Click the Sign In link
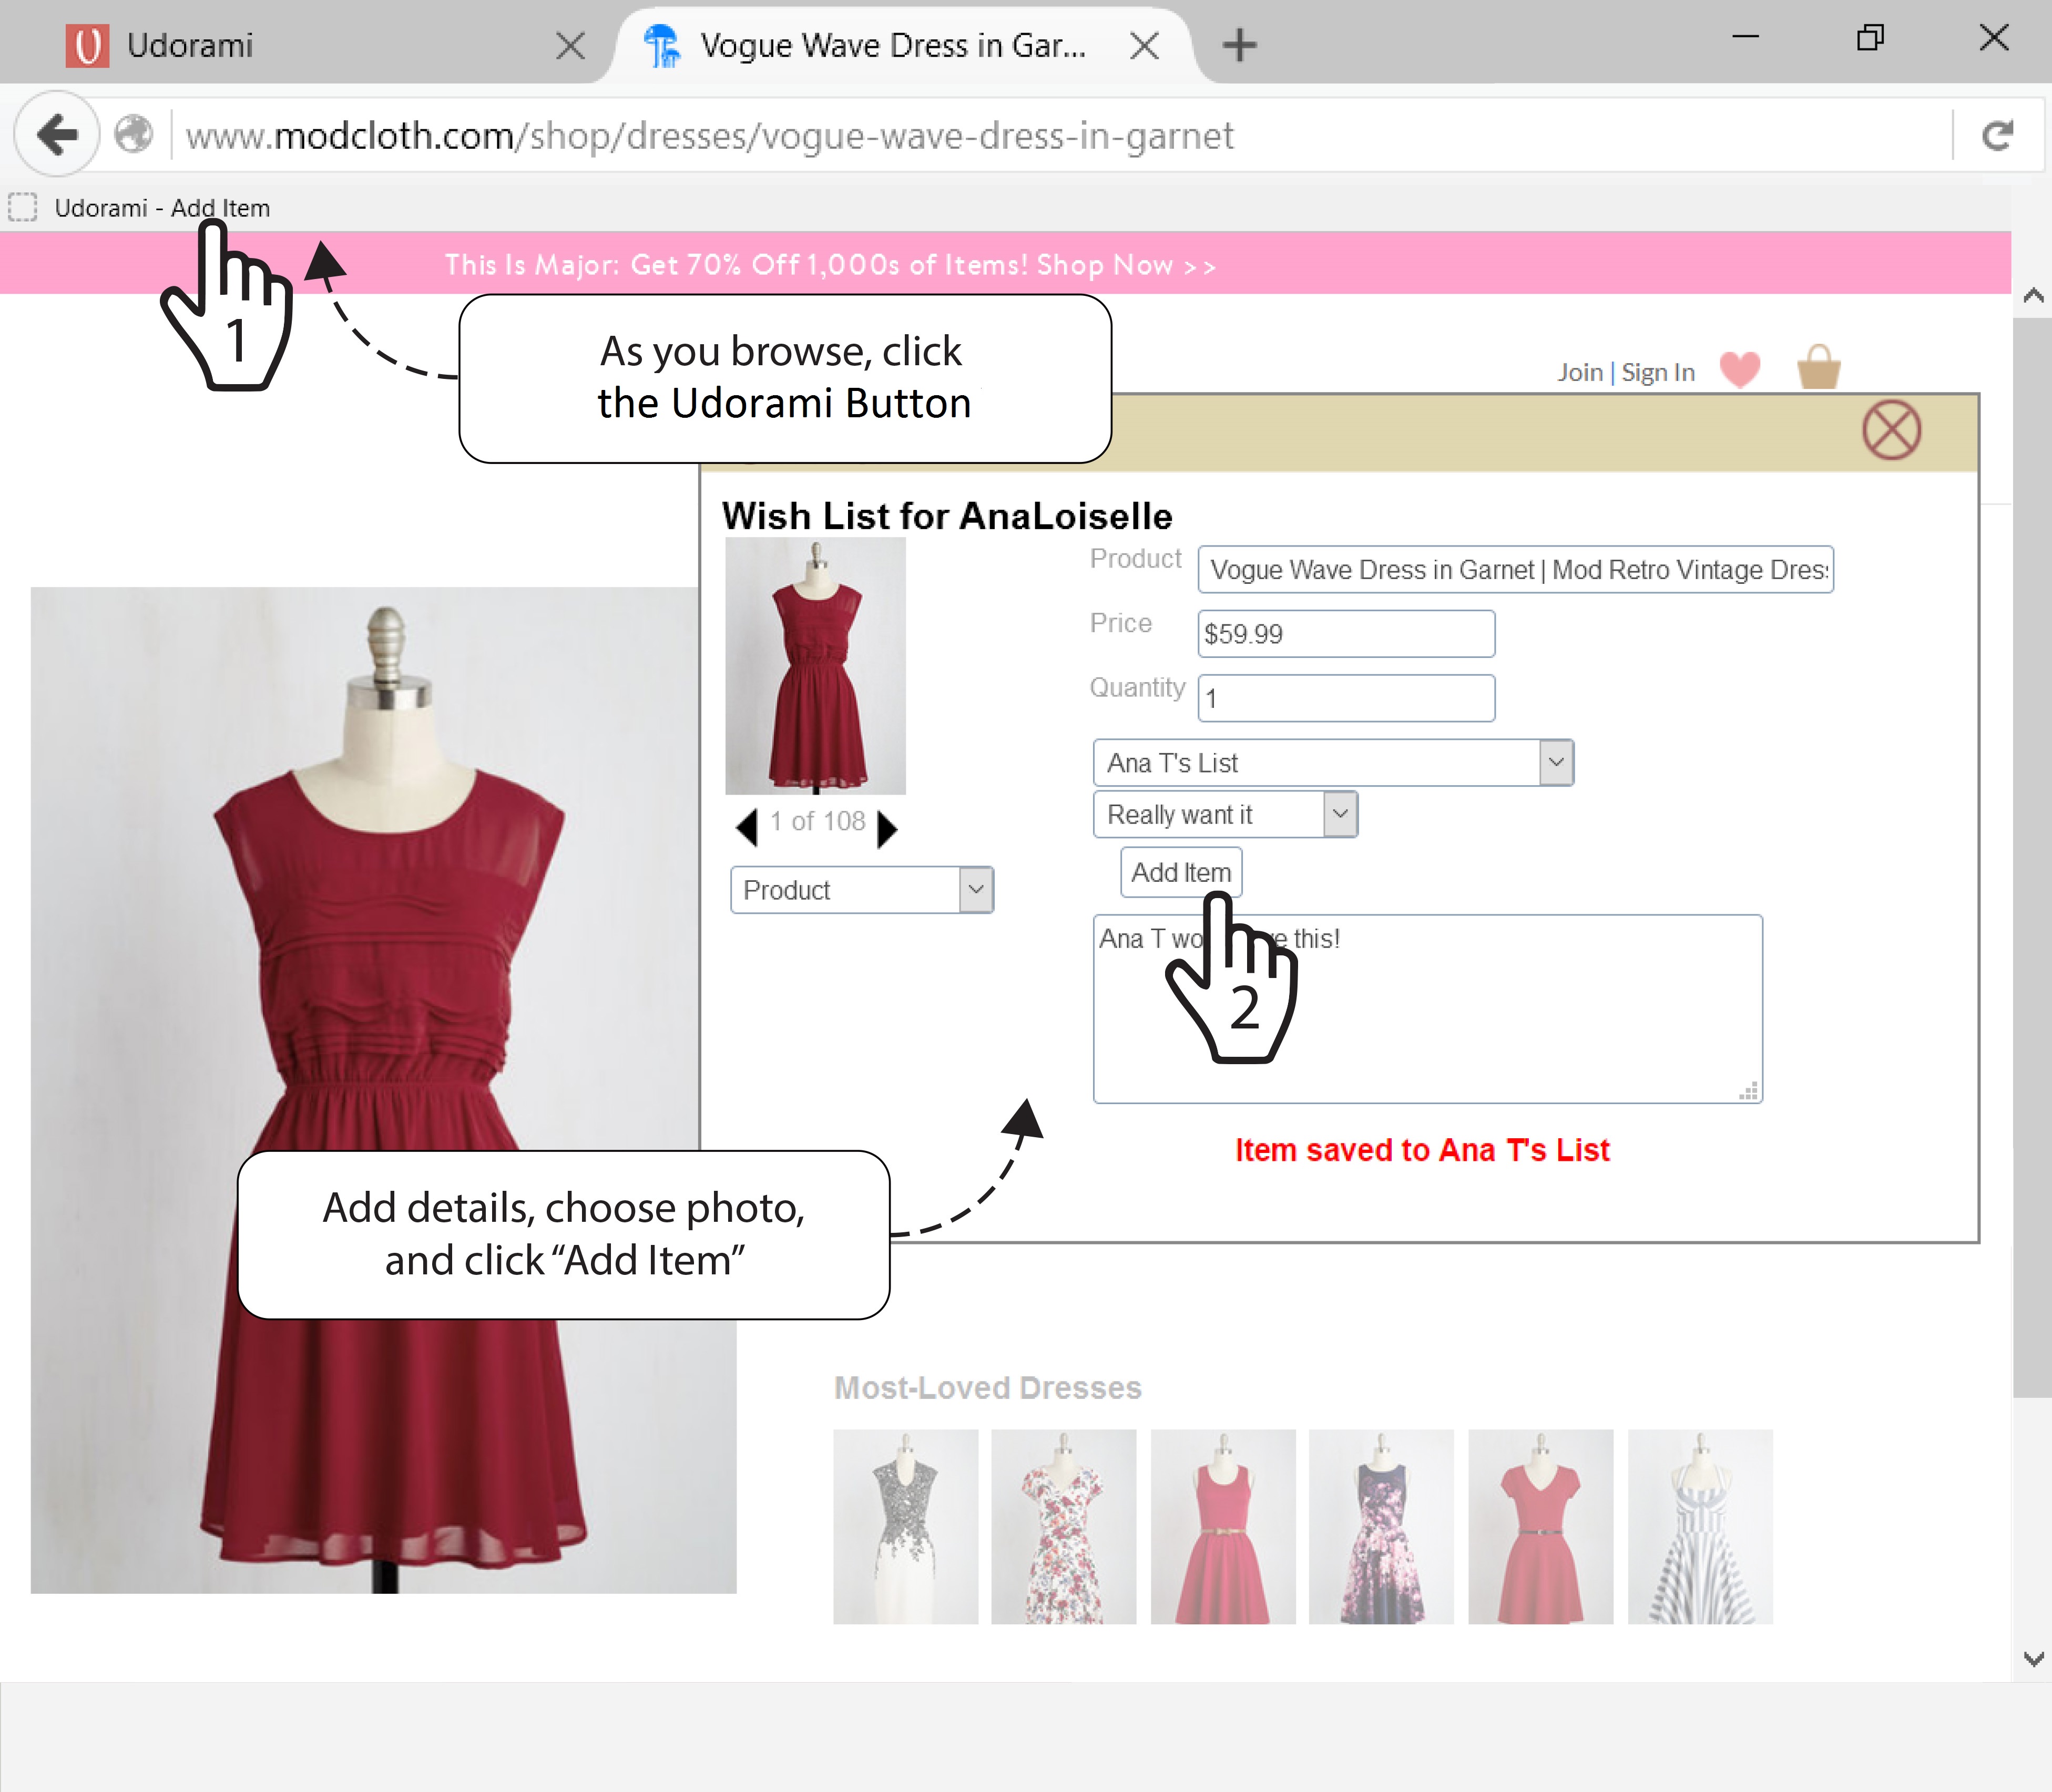This screenshot has width=2052, height=1792. click(x=1658, y=373)
